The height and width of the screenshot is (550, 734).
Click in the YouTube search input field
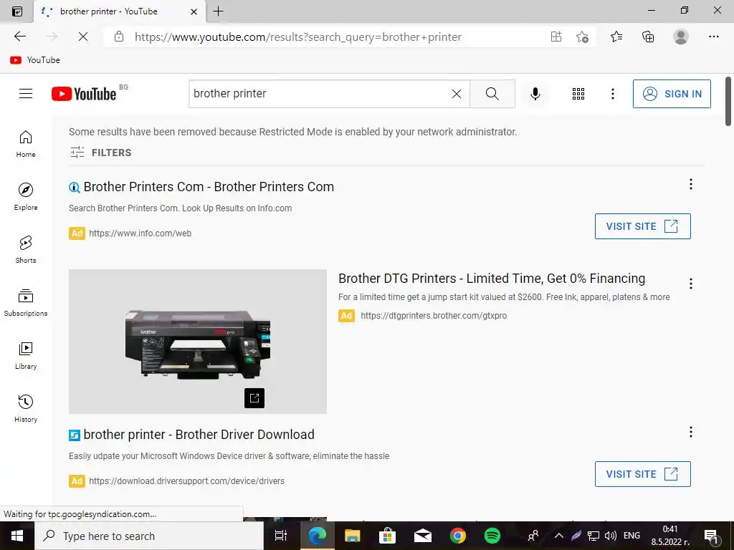318,94
